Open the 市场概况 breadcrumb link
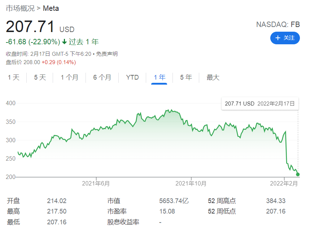Image resolution: width=310 pixels, height=229 pixels. pos(20,8)
